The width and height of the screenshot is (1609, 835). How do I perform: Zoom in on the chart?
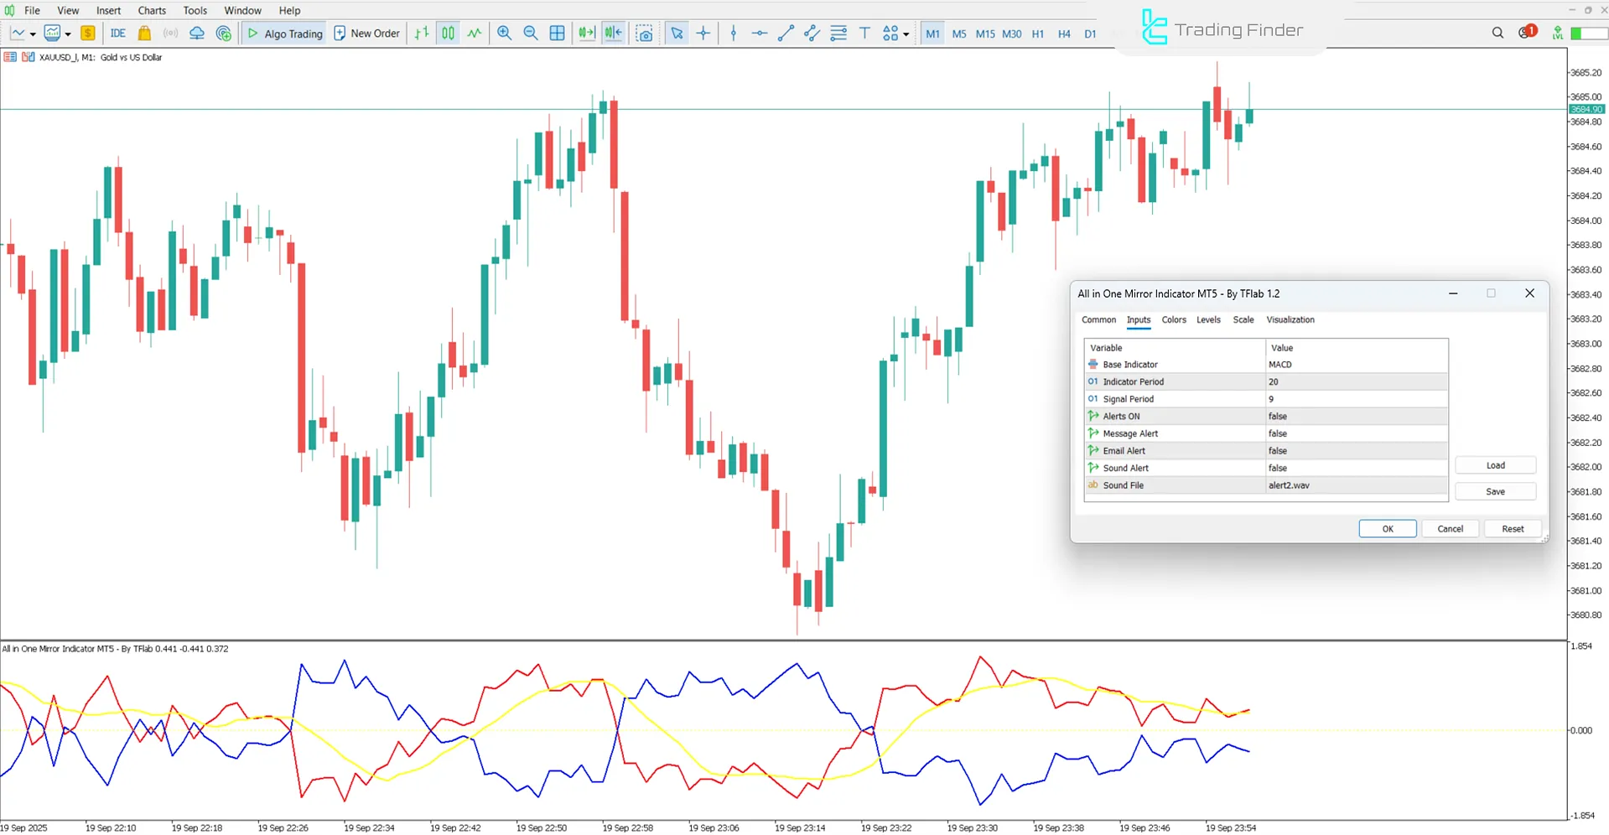(504, 33)
